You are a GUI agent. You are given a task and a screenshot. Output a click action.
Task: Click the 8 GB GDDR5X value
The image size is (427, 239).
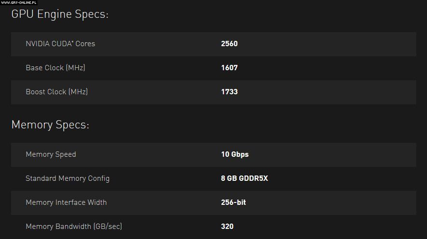[x=244, y=178]
